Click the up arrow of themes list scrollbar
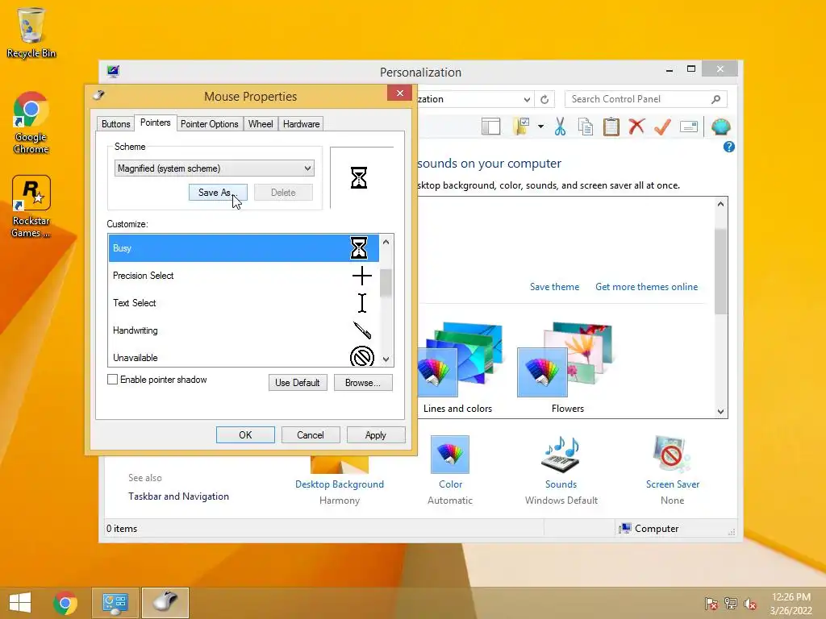The image size is (826, 619). pos(720,204)
